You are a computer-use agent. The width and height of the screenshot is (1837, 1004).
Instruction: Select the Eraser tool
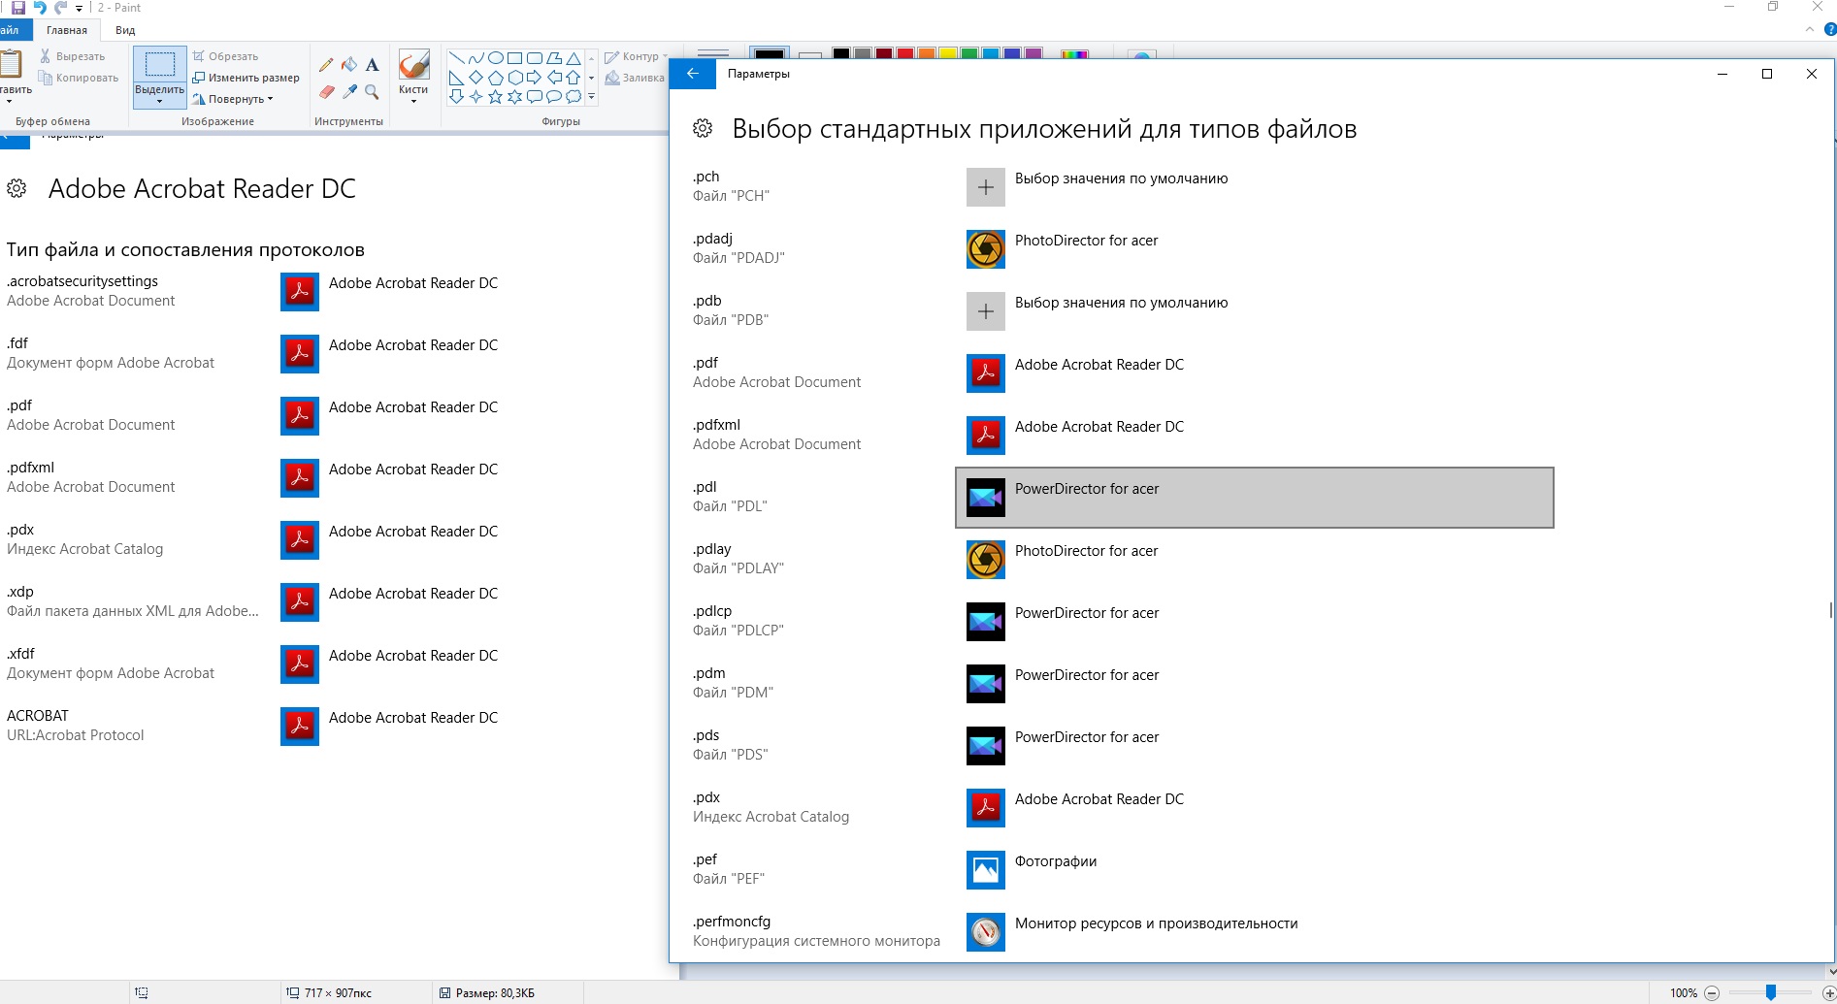click(326, 92)
